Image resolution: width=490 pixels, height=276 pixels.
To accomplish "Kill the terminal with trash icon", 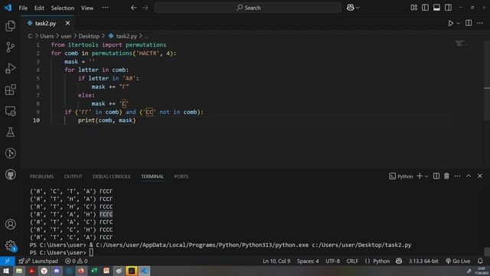I will pos(446,176).
